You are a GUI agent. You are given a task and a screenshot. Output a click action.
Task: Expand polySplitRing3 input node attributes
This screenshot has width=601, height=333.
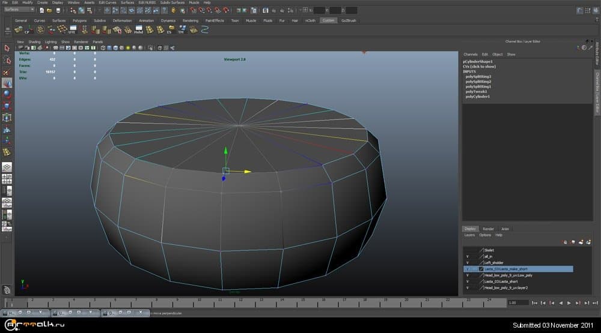pos(477,77)
